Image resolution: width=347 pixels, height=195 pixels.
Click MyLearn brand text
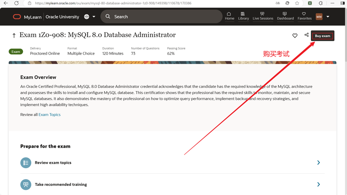point(32,17)
